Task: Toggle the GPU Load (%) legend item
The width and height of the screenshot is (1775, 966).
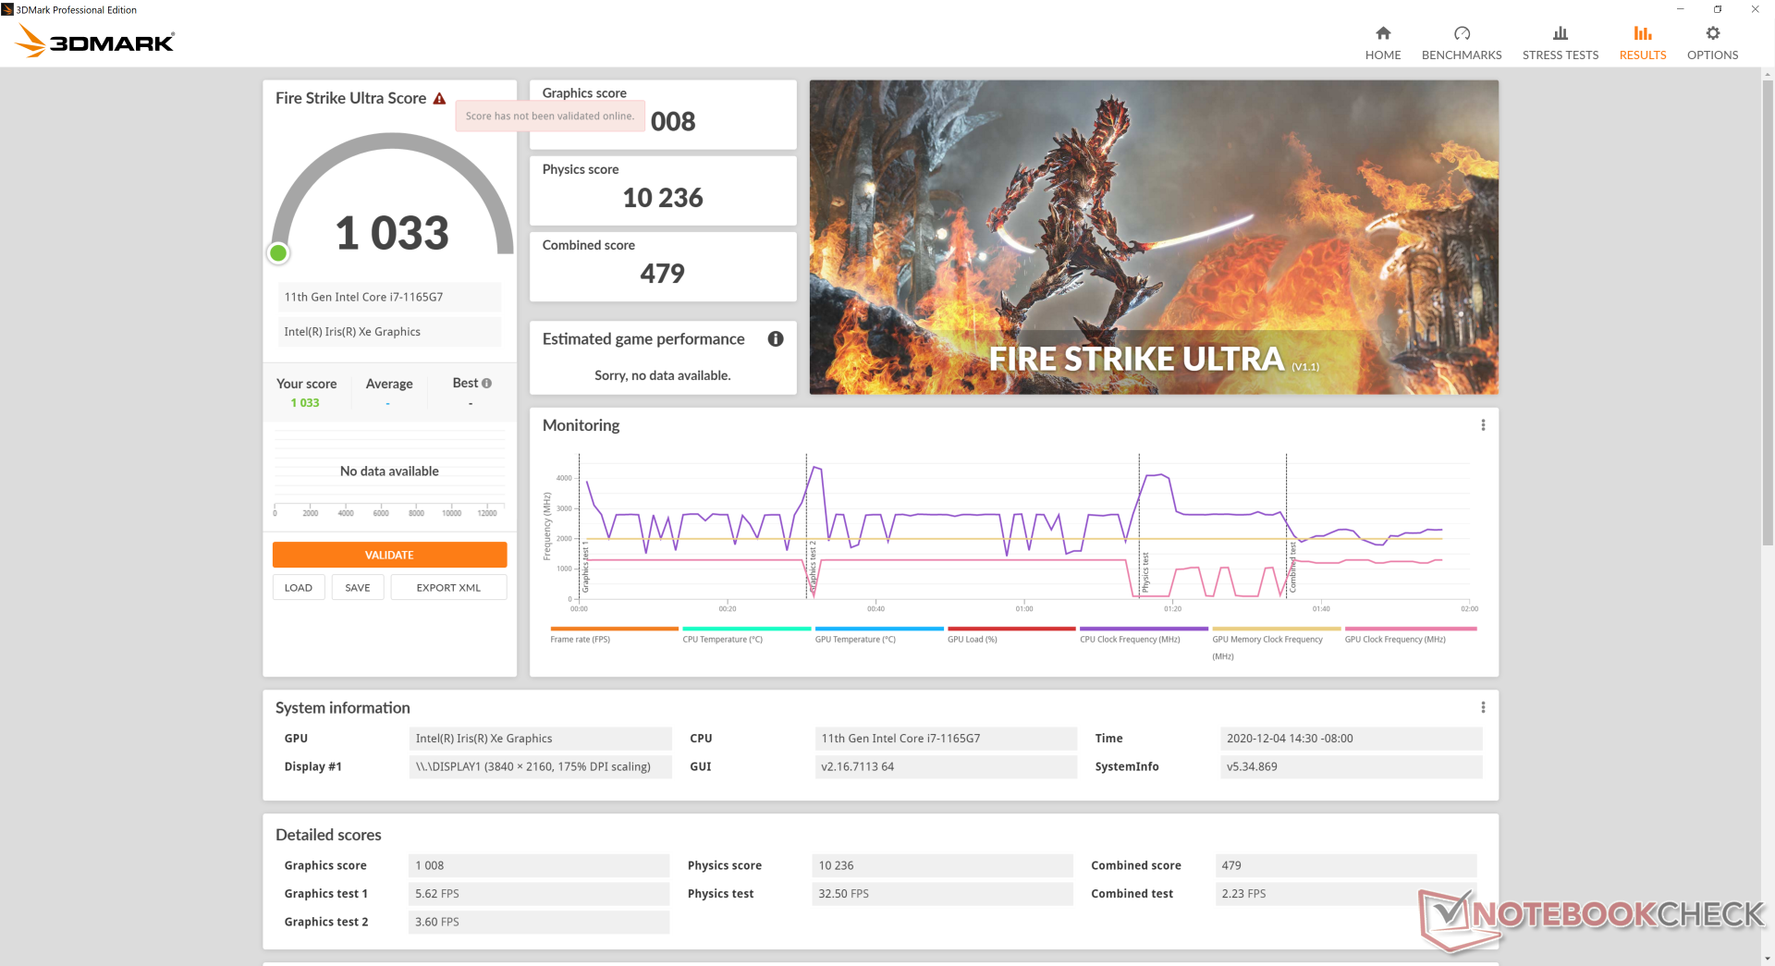Action: click(972, 639)
